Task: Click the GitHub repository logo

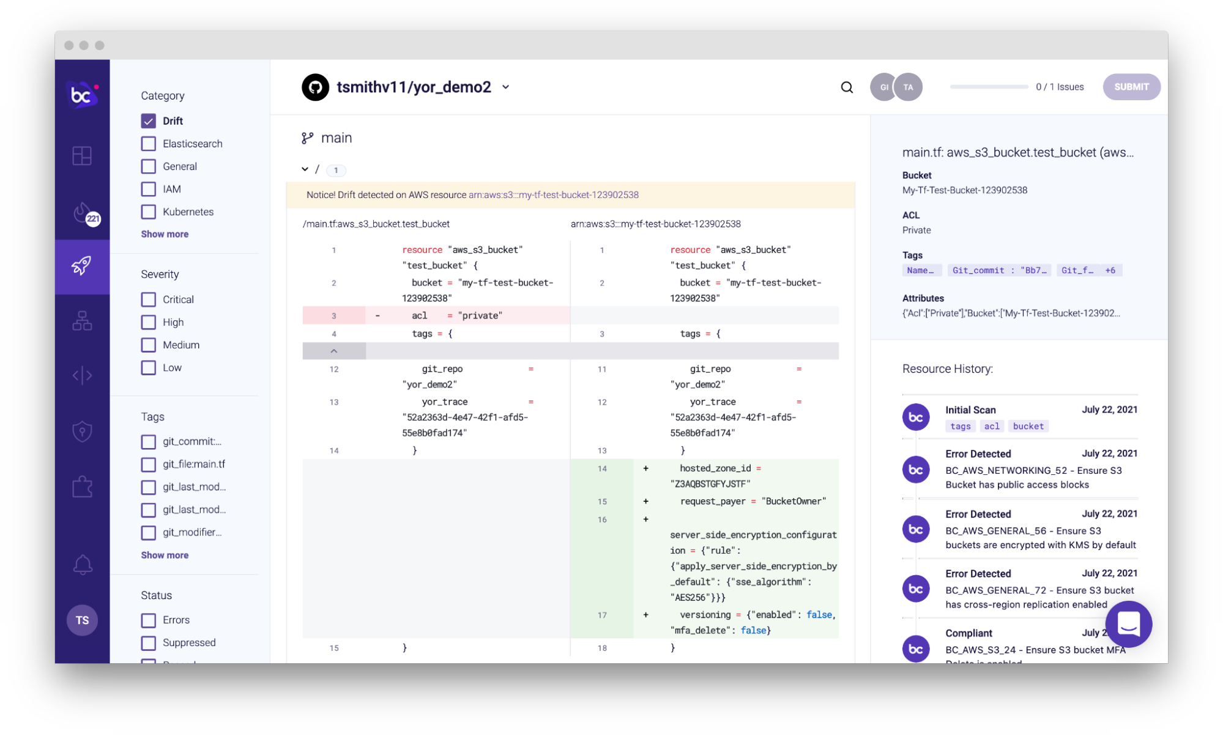Action: [315, 87]
